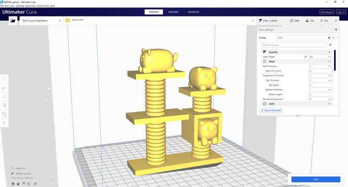Close the Print settings panel
Viewport: 348px width, 187px height.
pyautogui.click(x=336, y=30)
